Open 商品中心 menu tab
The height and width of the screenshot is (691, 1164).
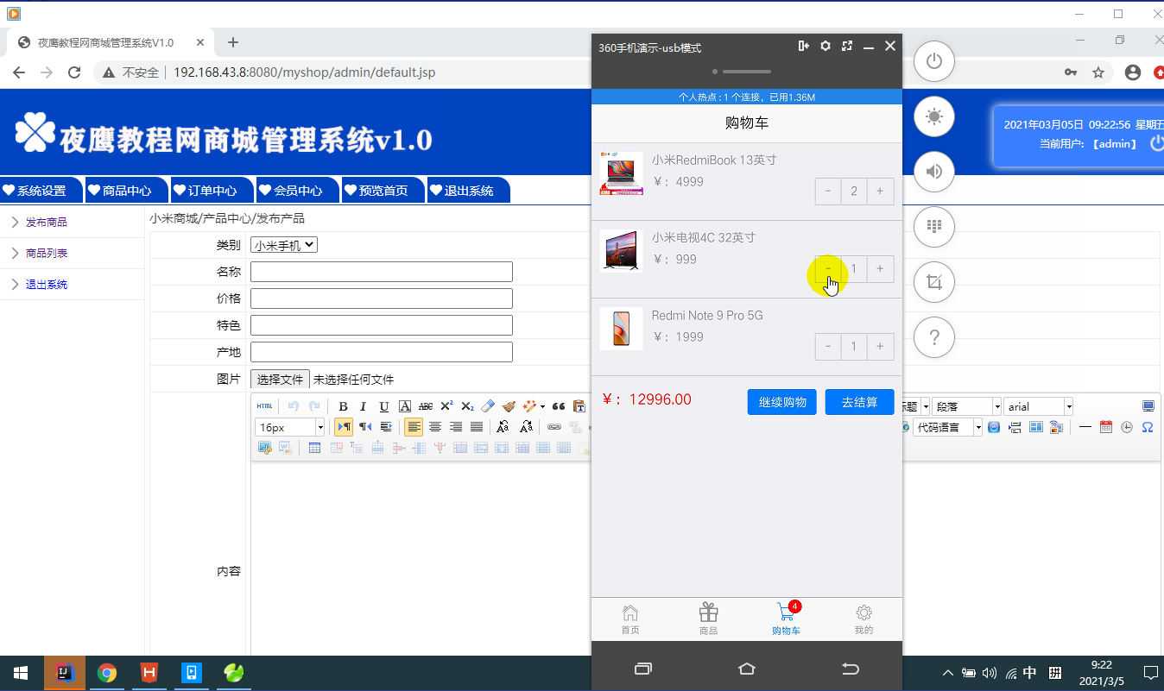tap(127, 191)
